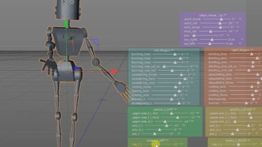Click the arm_t_r slider handle

(248, 125)
